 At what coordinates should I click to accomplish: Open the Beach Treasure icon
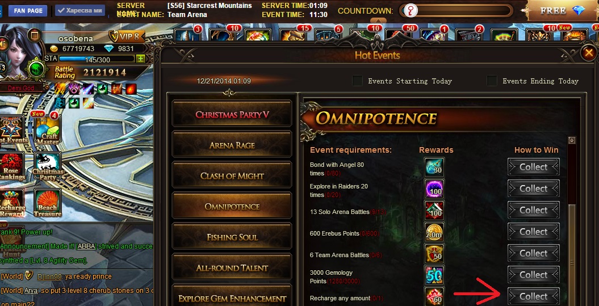[x=48, y=203]
